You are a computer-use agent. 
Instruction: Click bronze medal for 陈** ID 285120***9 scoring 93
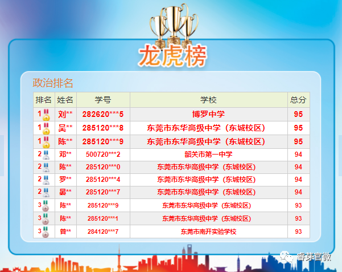pos(46,206)
